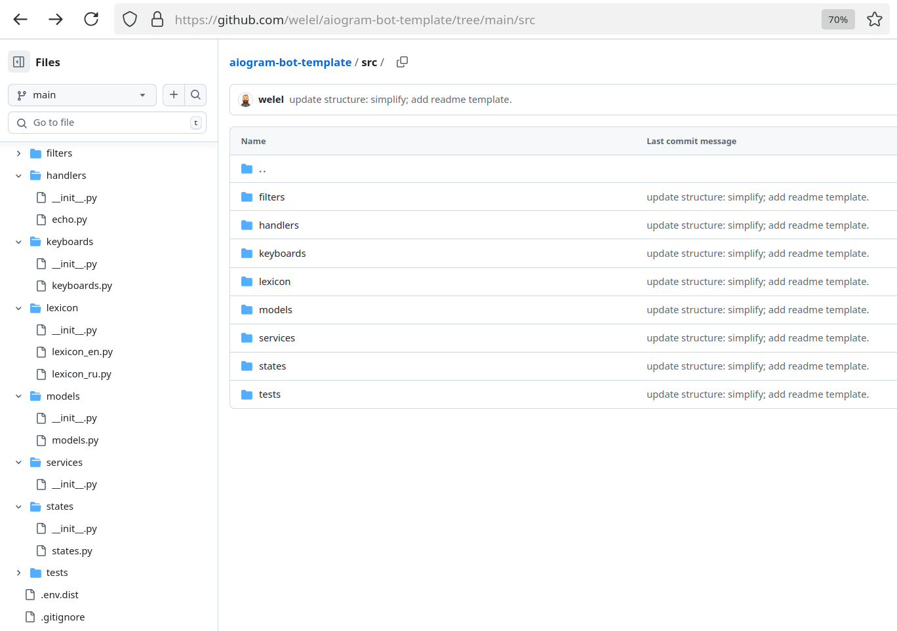Click the tests row folder icon in table
Image resolution: width=897 pixels, height=631 pixels.
[247, 394]
